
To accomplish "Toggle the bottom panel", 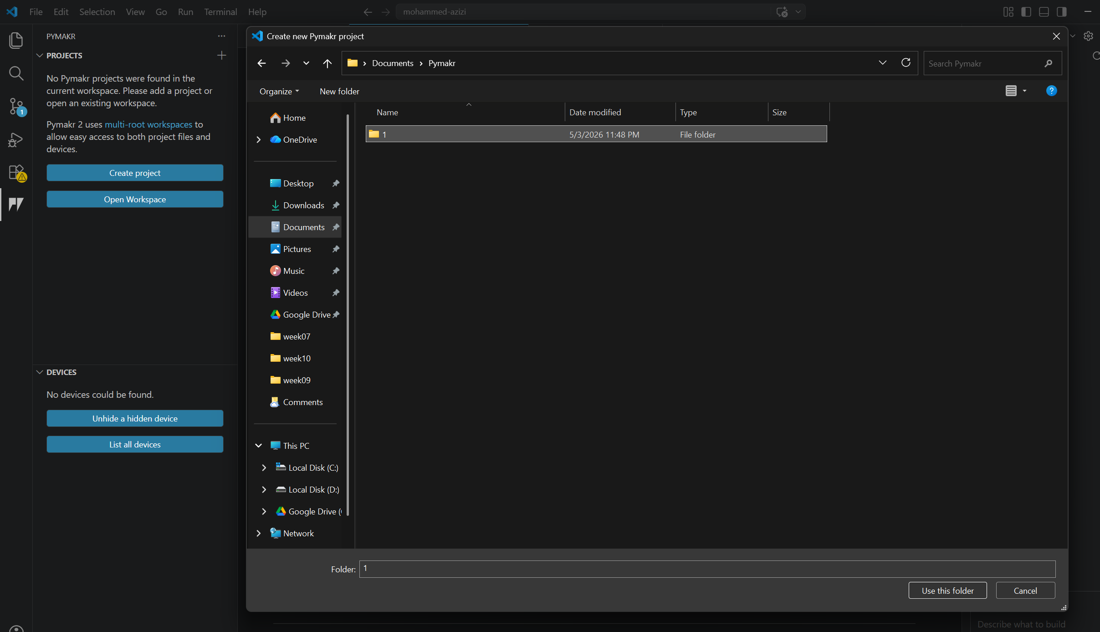I will 1044,12.
